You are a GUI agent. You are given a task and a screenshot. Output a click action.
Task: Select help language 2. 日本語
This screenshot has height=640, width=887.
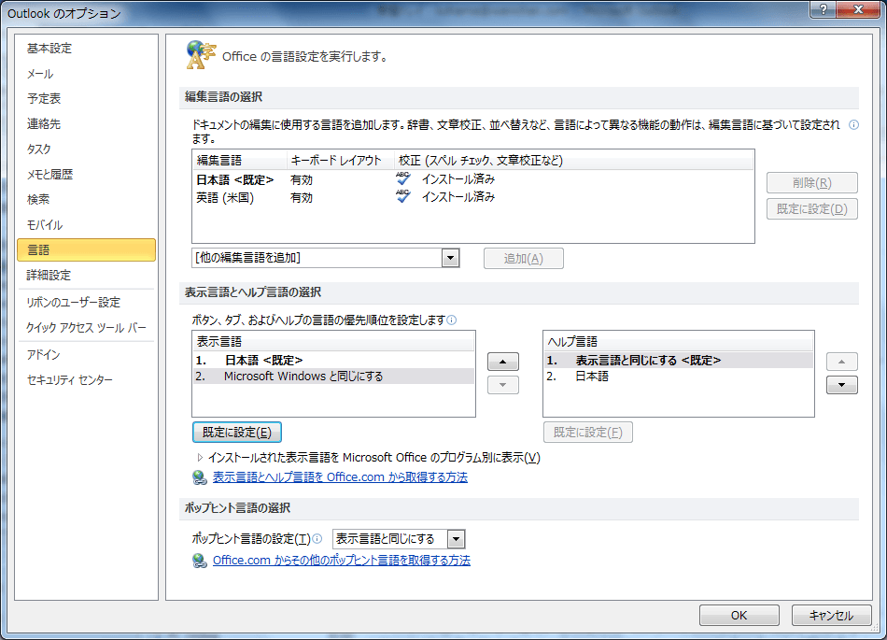point(678,377)
